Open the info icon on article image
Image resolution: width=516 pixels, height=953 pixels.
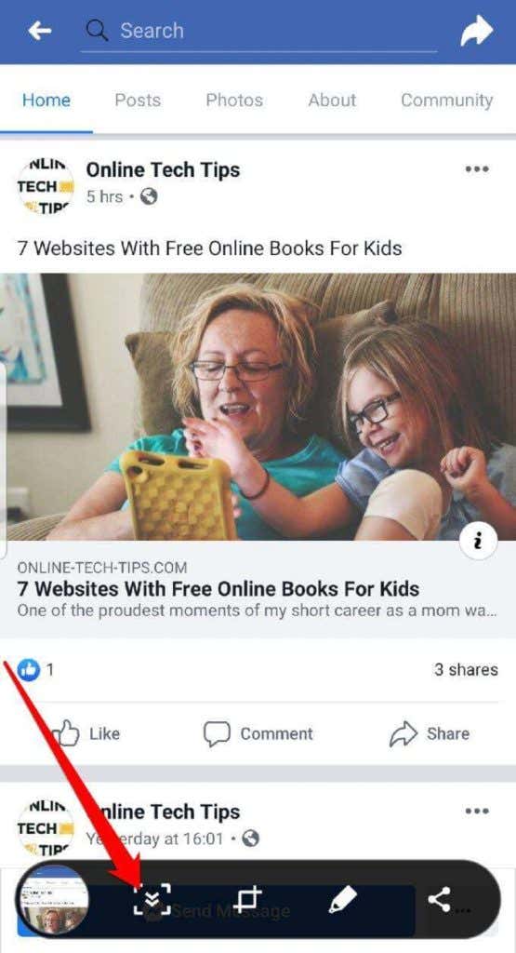[479, 541]
